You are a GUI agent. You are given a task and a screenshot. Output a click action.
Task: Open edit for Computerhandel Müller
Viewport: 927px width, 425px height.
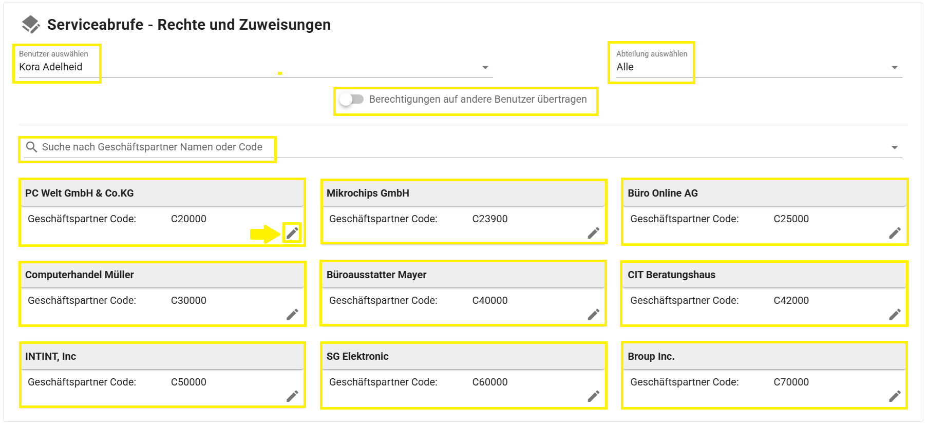pyautogui.click(x=292, y=315)
